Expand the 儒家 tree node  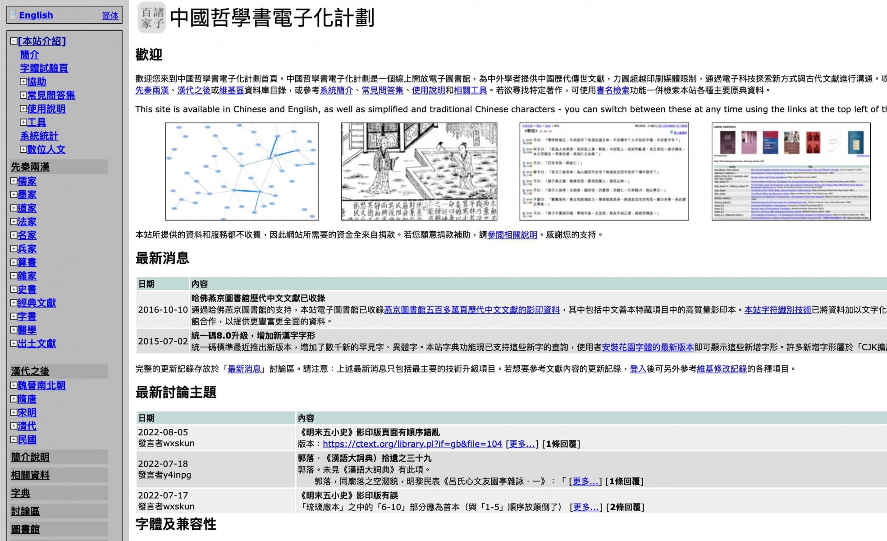[x=14, y=181]
